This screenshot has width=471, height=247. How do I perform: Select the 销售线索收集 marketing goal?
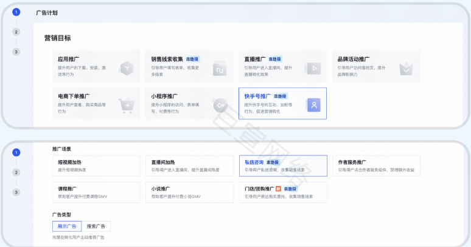coord(189,66)
